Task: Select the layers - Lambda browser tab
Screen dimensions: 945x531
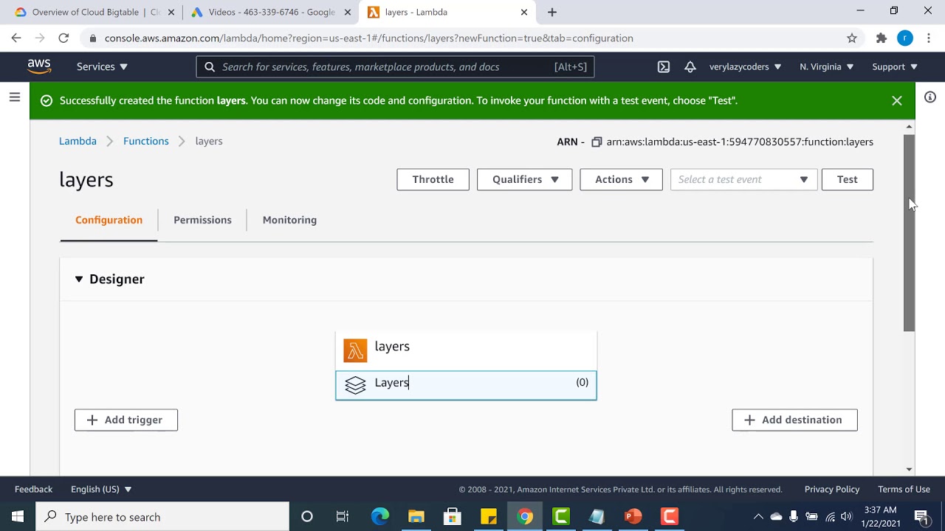Action: click(x=447, y=12)
